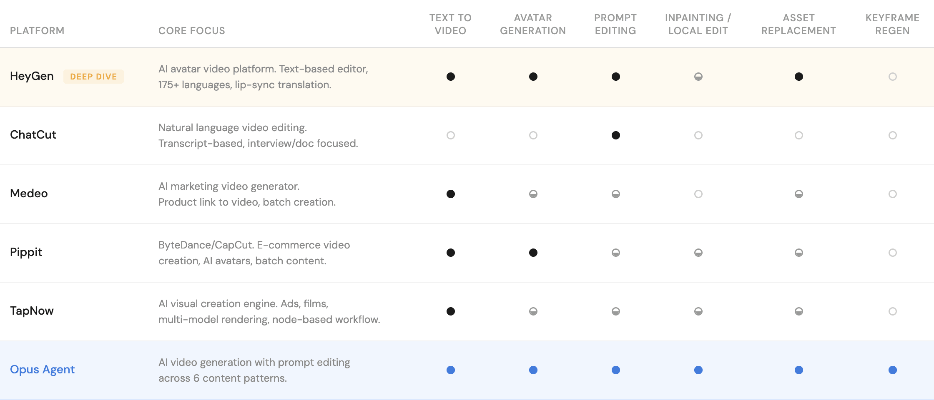Image resolution: width=934 pixels, height=400 pixels.
Task: Click HeyGen's half-filled Inpainting indicator
Action: tap(698, 77)
